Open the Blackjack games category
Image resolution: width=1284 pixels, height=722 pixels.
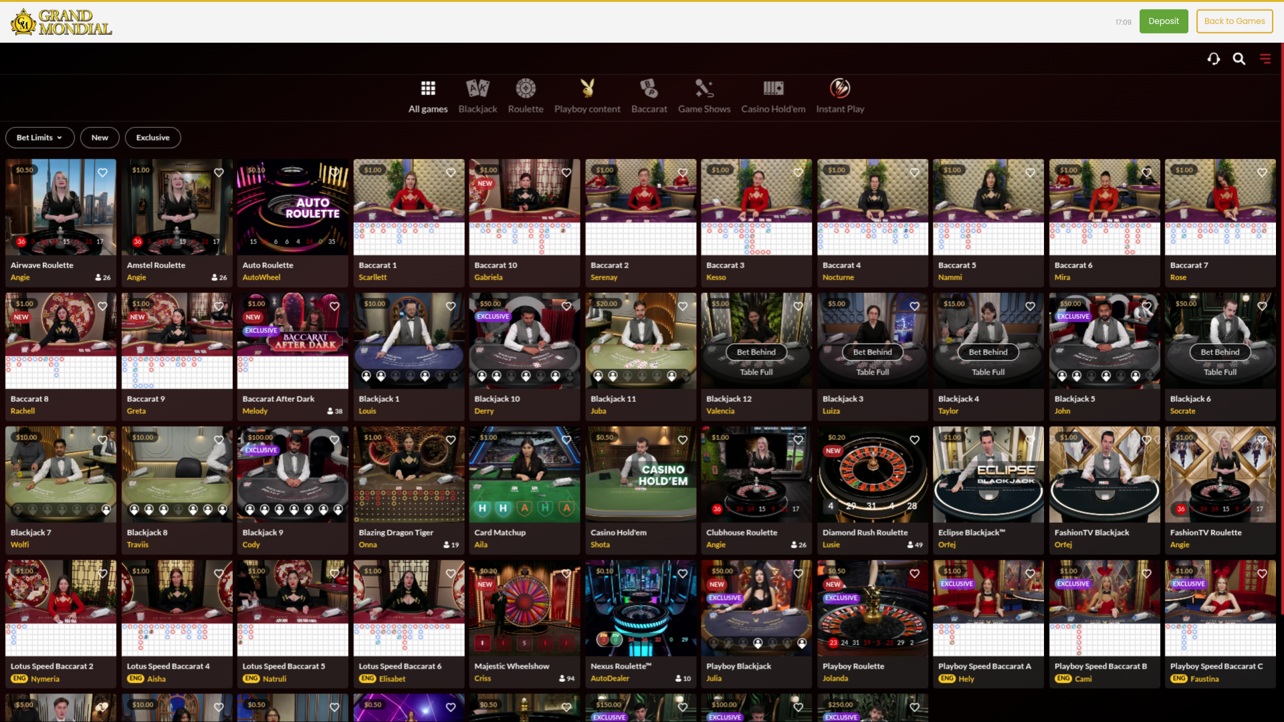pos(477,96)
